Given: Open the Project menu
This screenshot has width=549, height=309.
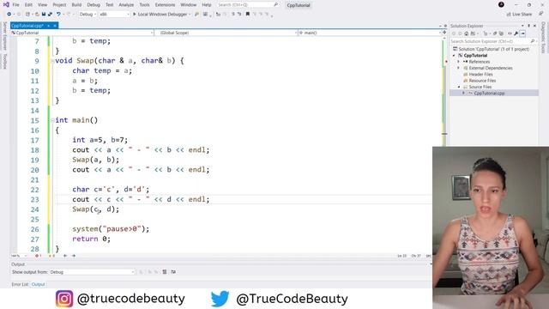Looking at the screenshot, I should click(59, 5).
